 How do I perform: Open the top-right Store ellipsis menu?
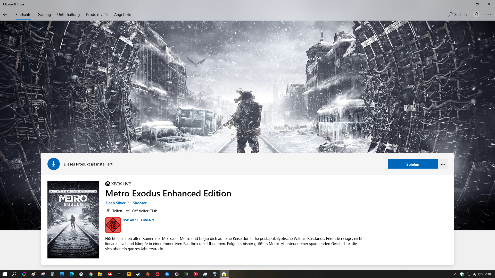(489, 14)
